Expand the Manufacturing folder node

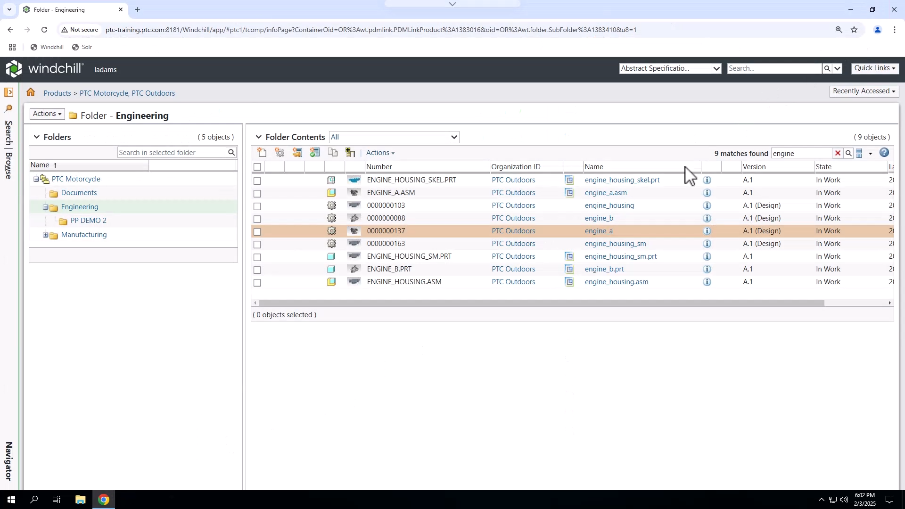(x=45, y=235)
